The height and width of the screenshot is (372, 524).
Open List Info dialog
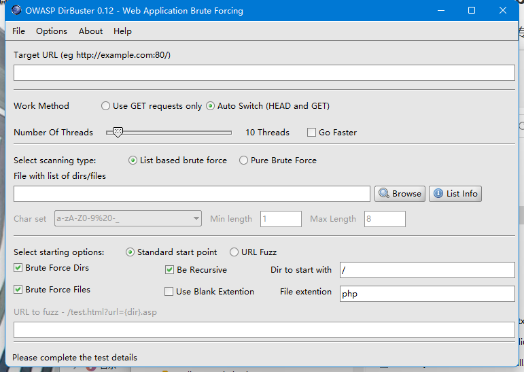[455, 194]
